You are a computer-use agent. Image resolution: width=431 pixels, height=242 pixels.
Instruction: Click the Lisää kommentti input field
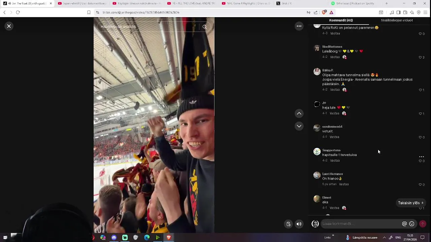360,224
